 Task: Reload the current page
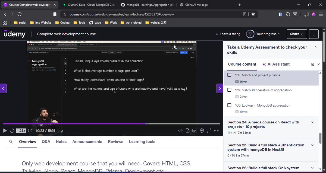[x=20, y=14]
